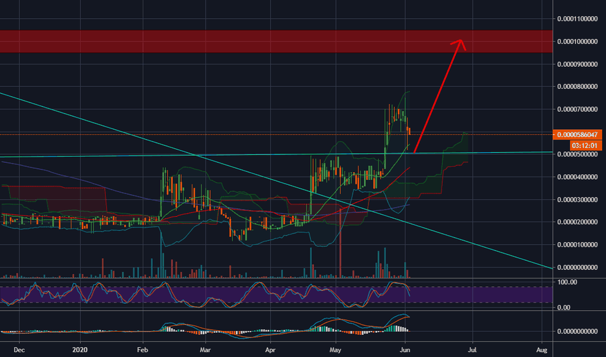
Task: Select the 0.0000400000 price axis label
Action: [577, 177]
